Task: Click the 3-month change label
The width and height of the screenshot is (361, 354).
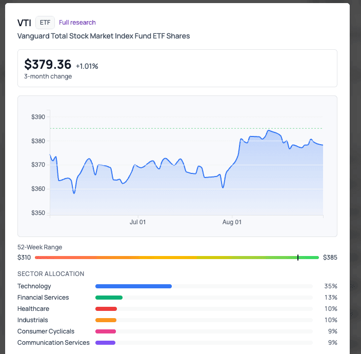Action: pyautogui.click(x=48, y=76)
